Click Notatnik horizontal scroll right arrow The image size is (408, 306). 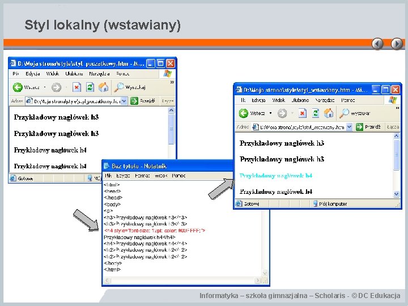click(x=257, y=280)
